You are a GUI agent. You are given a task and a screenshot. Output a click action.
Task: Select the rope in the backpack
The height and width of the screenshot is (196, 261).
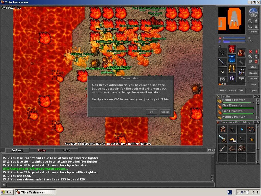(232, 148)
